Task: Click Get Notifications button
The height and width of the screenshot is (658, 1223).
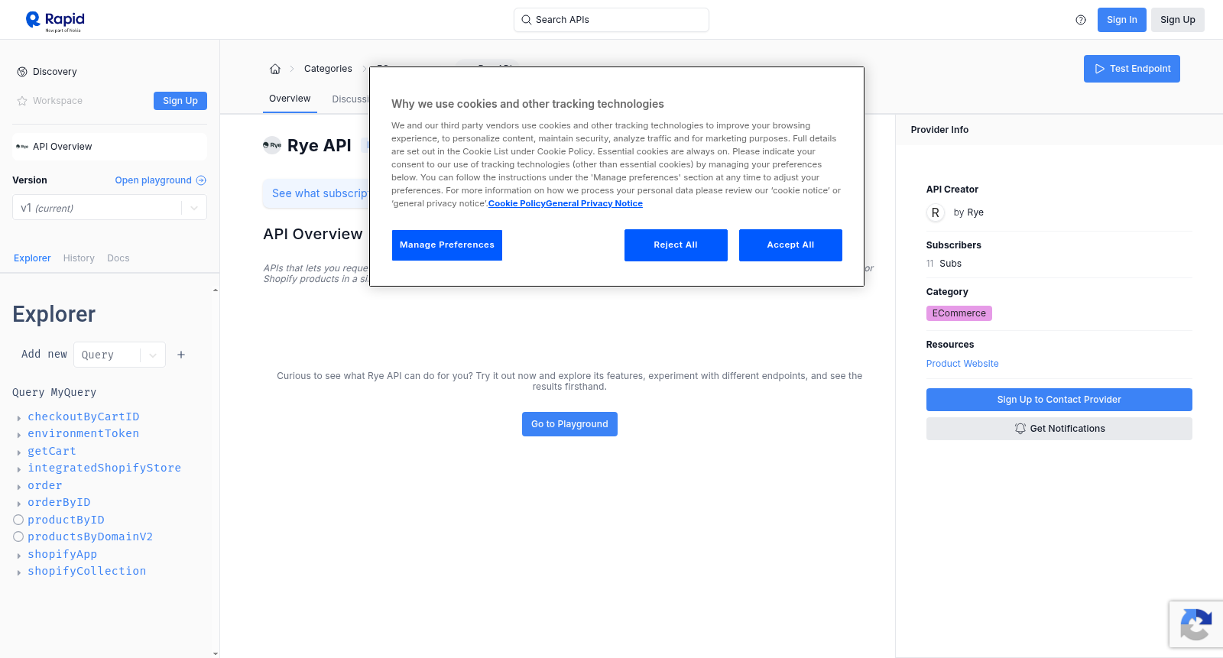Action: [x=1059, y=429]
